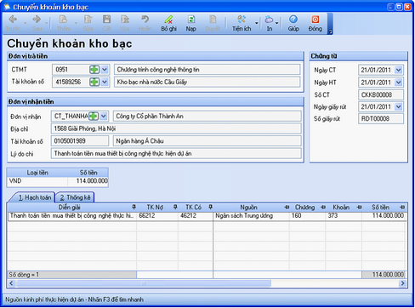Pin the Chương column
This screenshot has height=308, width=415.
[323, 208]
